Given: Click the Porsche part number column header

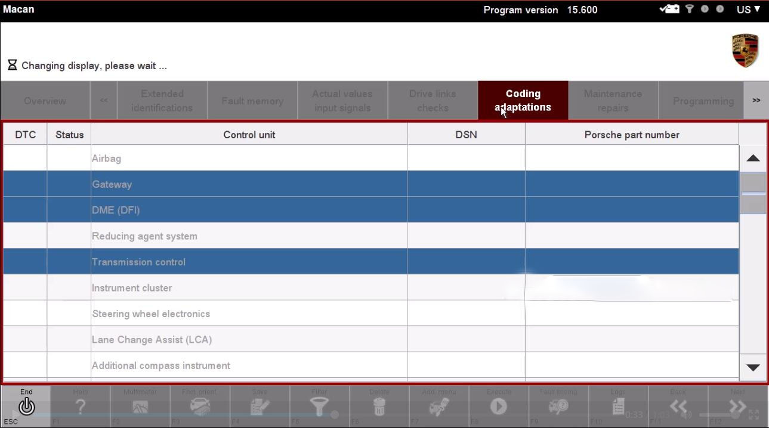Looking at the screenshot, I should pyautogui.click(x=632, y=135).
